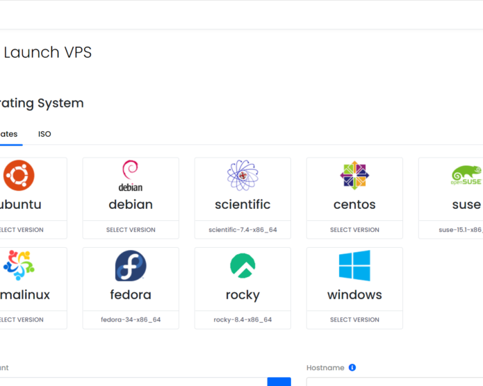The height and width of the screenshot is (386, 483).
Task: Click the suse name label
Action: coord(466,205)
